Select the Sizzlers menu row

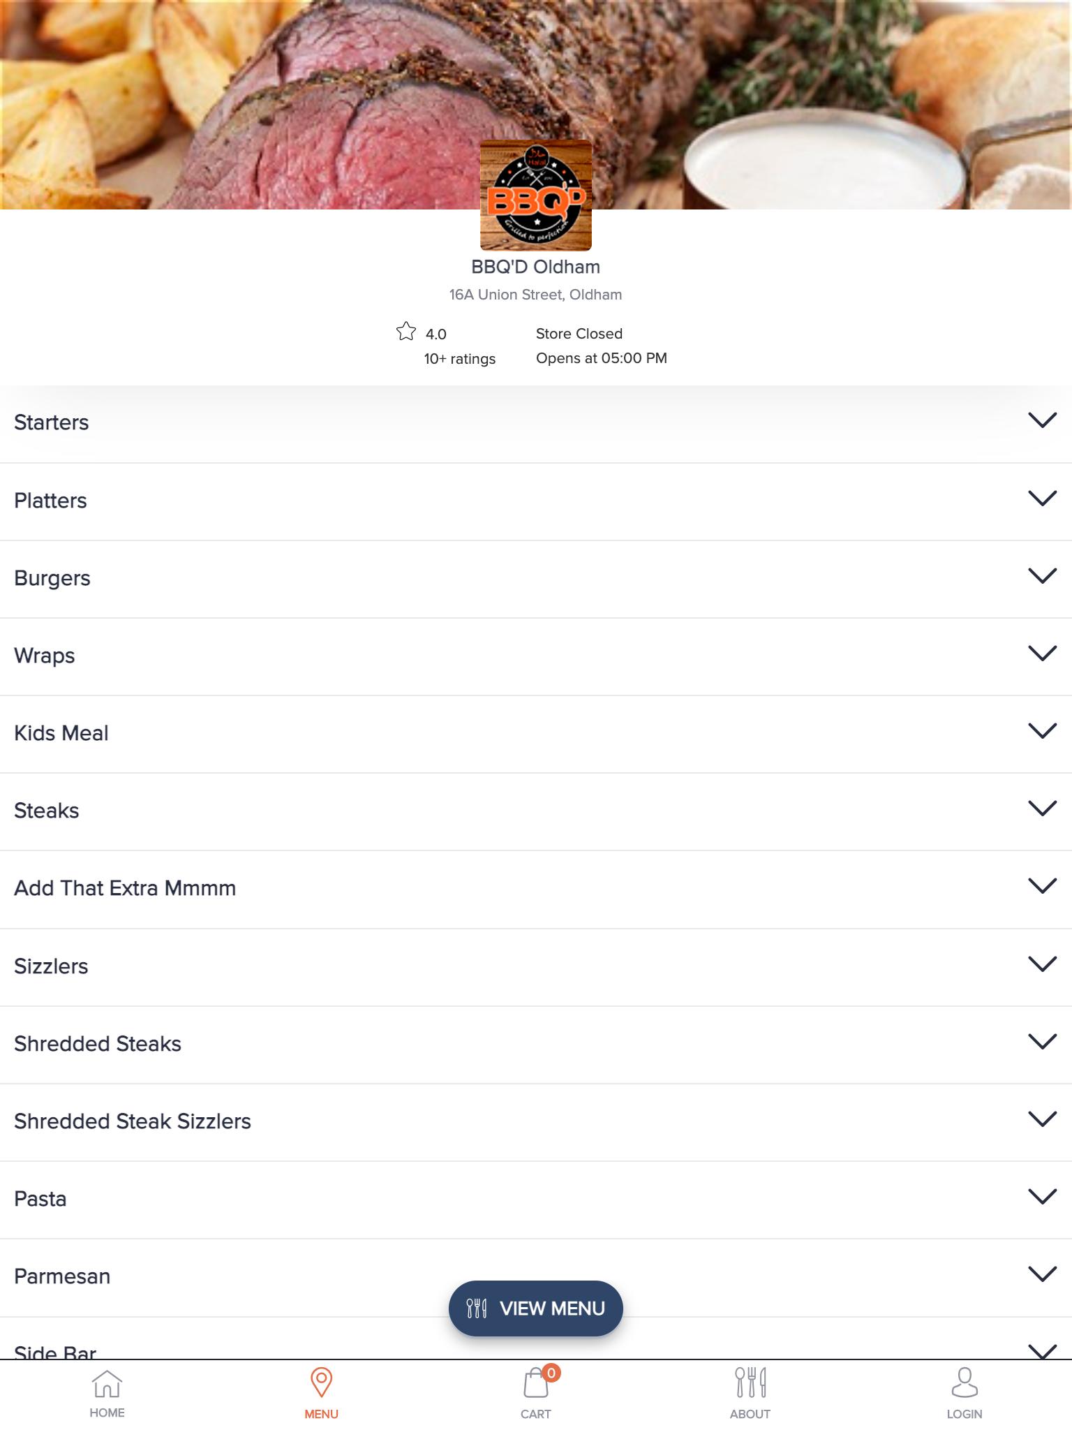(x=536, y=967)
